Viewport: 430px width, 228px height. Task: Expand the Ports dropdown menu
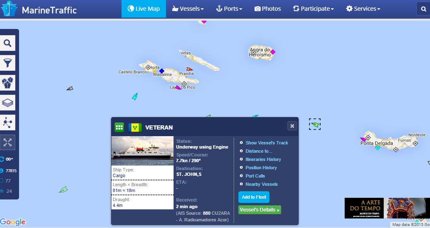(229, 9)
